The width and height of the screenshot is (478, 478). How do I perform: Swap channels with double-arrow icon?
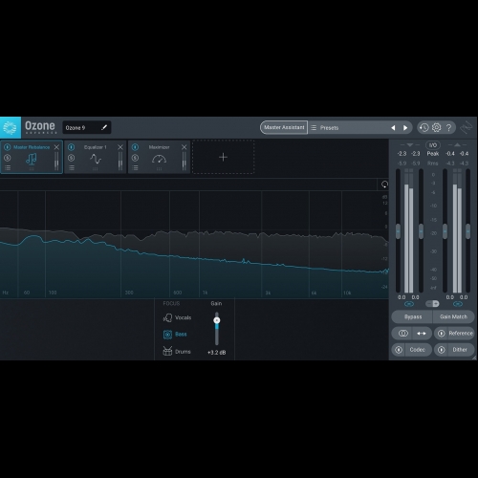422,334
